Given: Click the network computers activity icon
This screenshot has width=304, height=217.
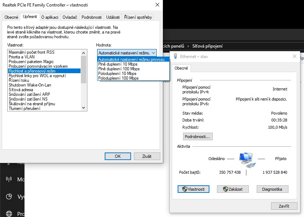Looking at the screenshot, I should (x=247, y=160).
